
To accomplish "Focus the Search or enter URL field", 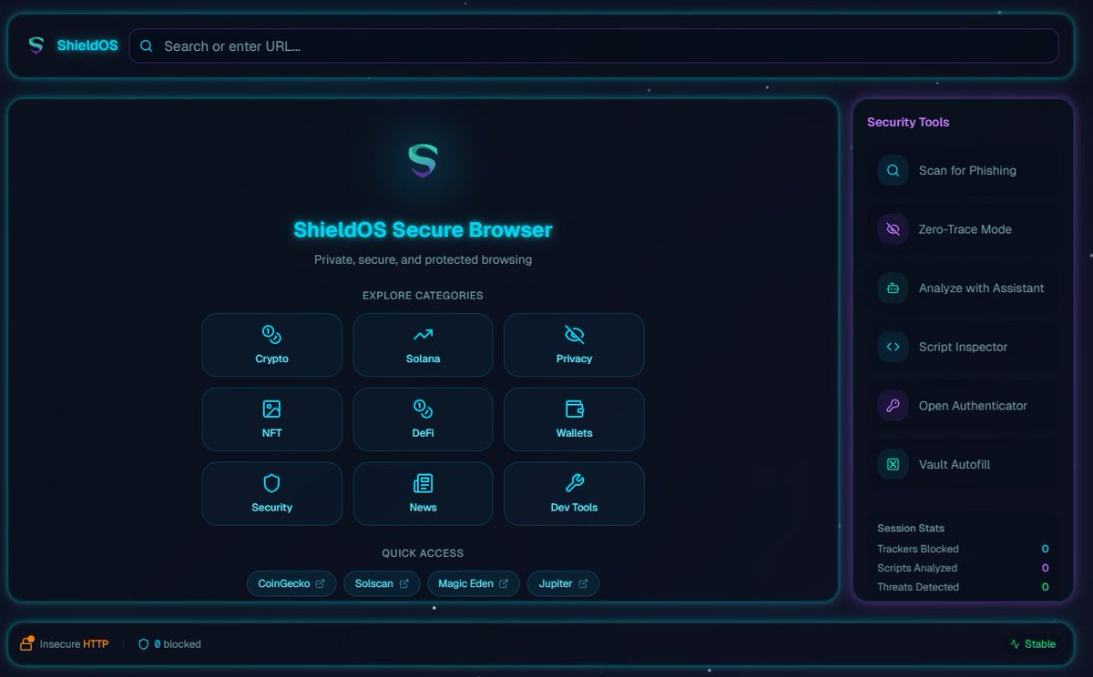I will [x=594, y=45].
